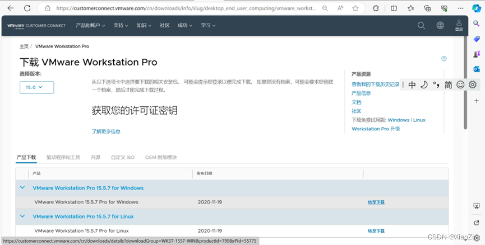Open the zoom magnifier in the address bar
Image resolution: width=485 pixels, height=245 pixels.
325,8
